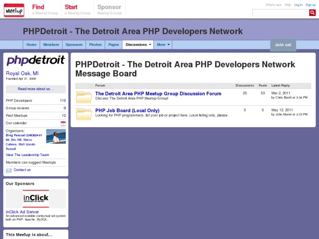Click the Meetup logo icon
Screen dimensions: 319x239
coord(14,10)
